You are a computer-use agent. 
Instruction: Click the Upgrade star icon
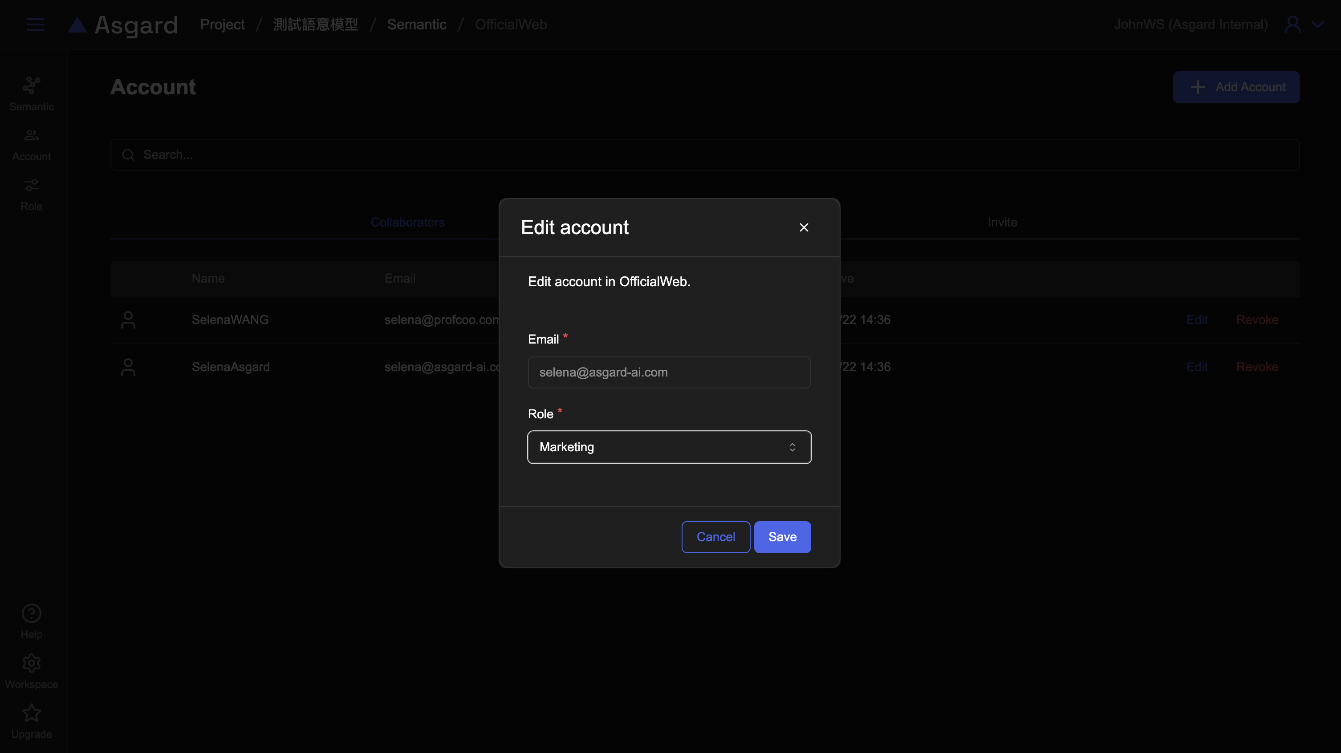[31, 713]
